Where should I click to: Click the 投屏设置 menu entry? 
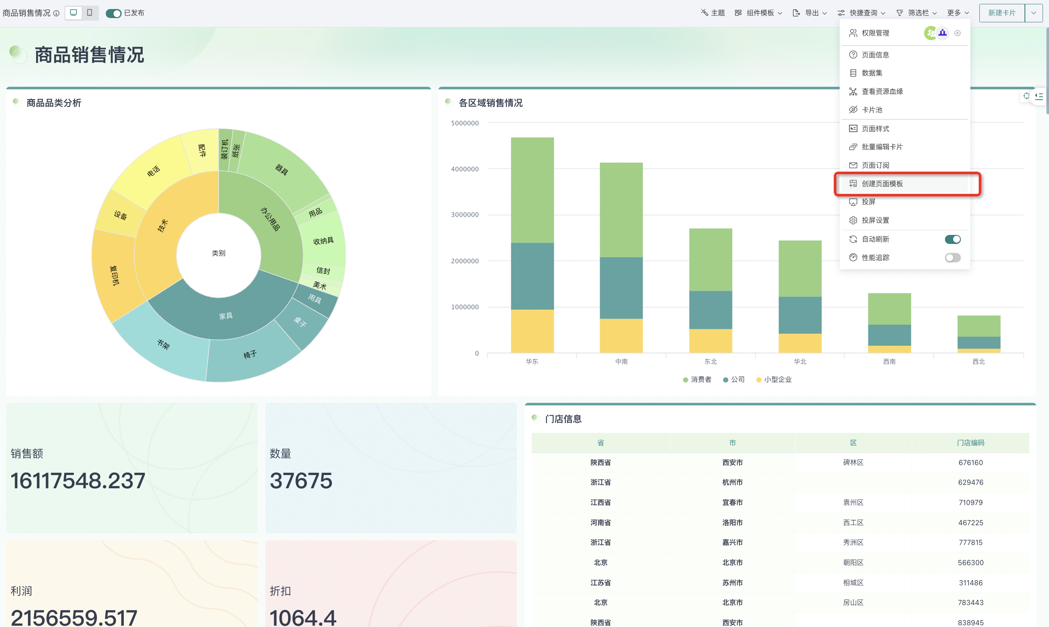coord(905,220)
